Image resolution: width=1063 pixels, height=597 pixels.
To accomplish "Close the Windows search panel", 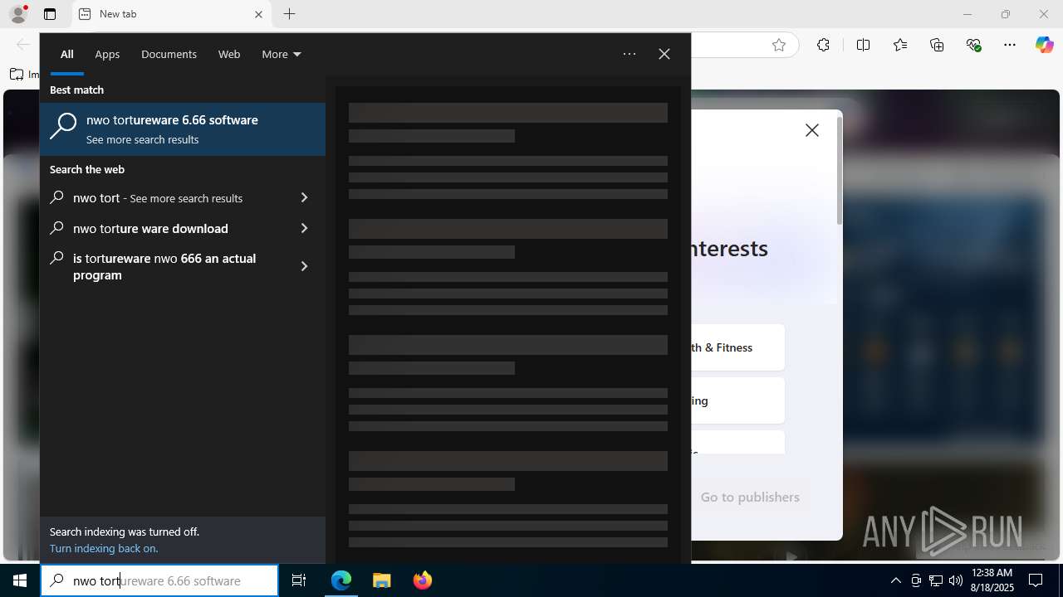I will click(x=664, y=54).
